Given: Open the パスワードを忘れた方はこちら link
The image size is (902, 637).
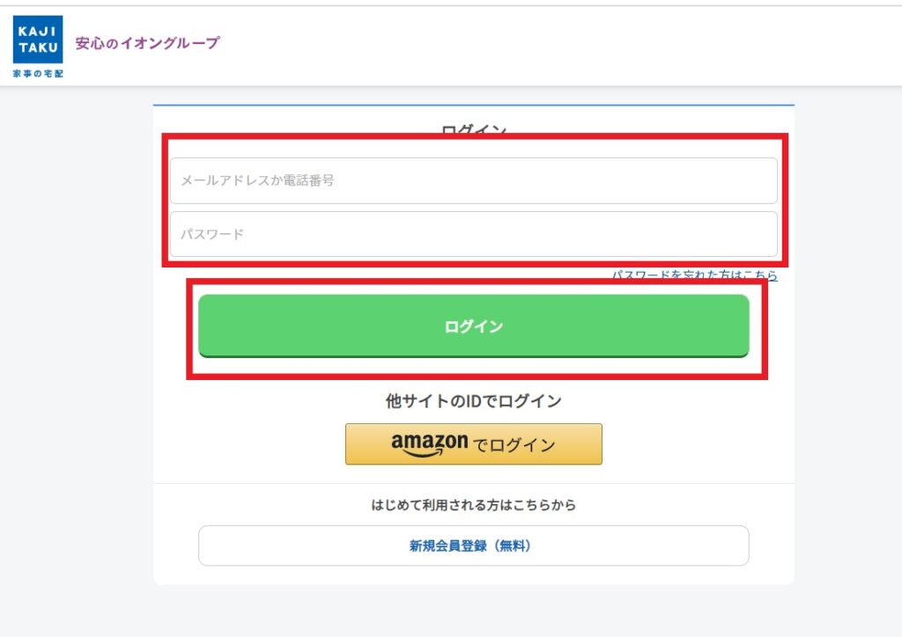Looking at the screenshot, I should 694,275.
